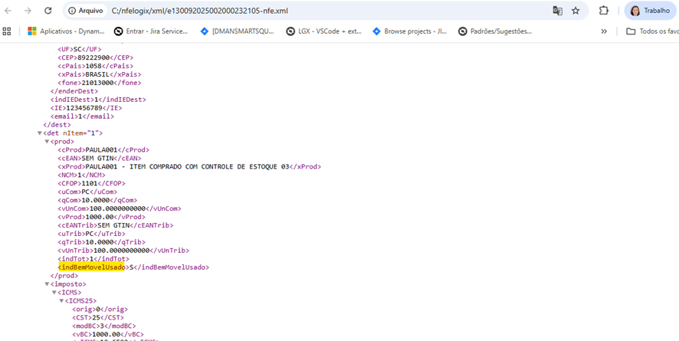This screenshot has width=679, height=341.
Task: Click the closing prod tag
Action: (x=64, y=276)
